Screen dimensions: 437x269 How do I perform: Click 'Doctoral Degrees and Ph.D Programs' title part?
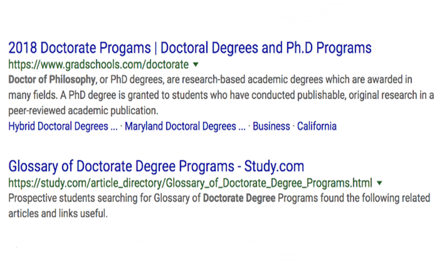pyautogui.click(x=266, y=48)
